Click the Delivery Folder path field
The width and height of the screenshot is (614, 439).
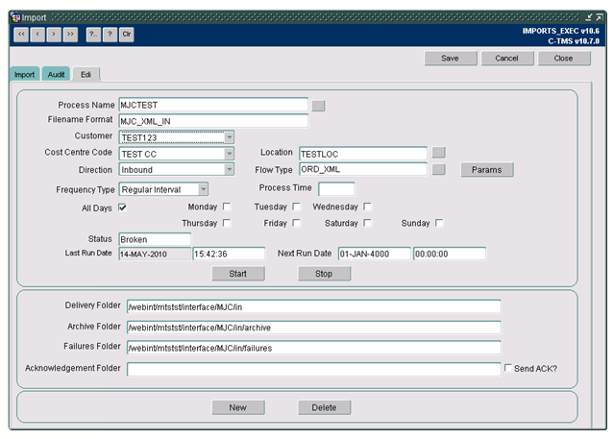tap(314, 306)
